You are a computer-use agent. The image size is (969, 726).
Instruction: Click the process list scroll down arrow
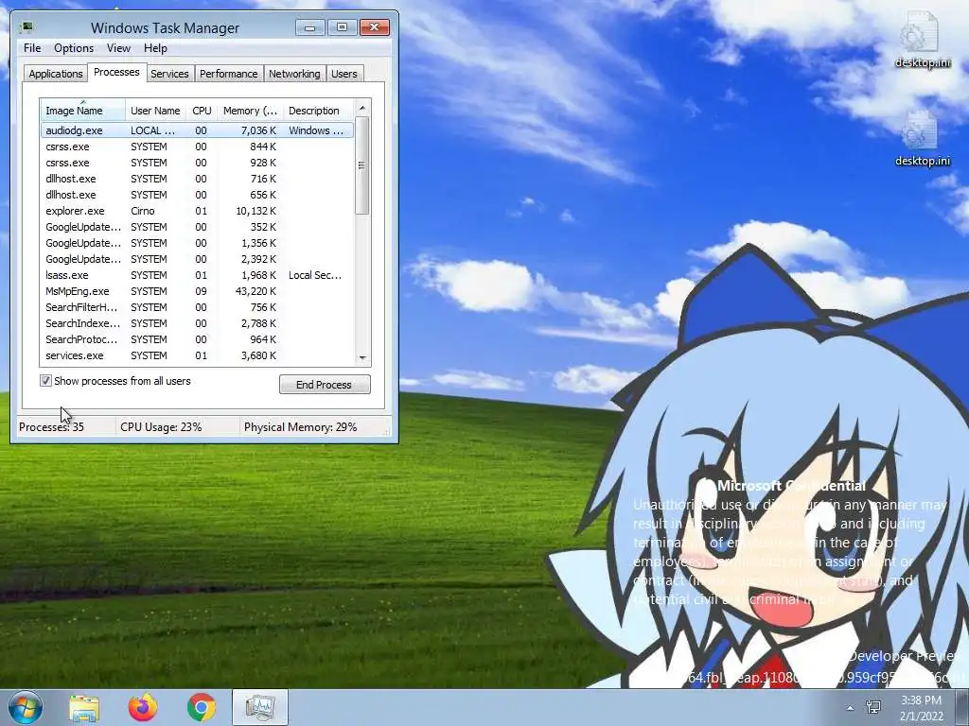(362, 357)
